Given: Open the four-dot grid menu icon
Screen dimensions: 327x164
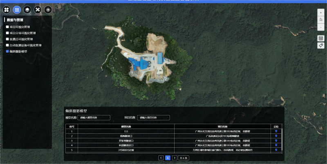Looking at the screenshot, I should tap(7, 9).
